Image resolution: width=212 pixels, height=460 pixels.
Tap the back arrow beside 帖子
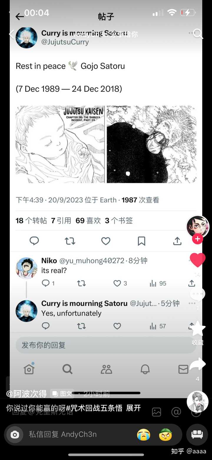tap(20, 17)
